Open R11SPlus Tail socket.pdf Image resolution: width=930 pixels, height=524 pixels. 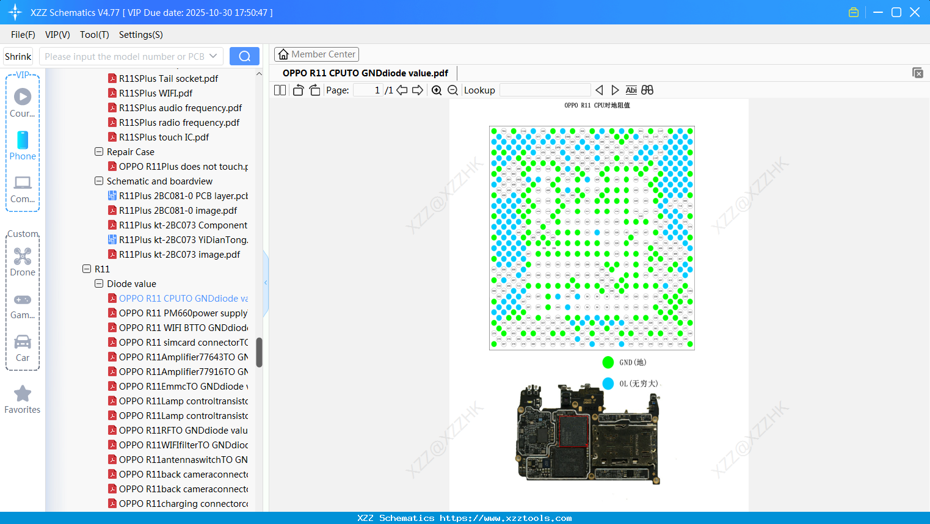tap(169, 78)
